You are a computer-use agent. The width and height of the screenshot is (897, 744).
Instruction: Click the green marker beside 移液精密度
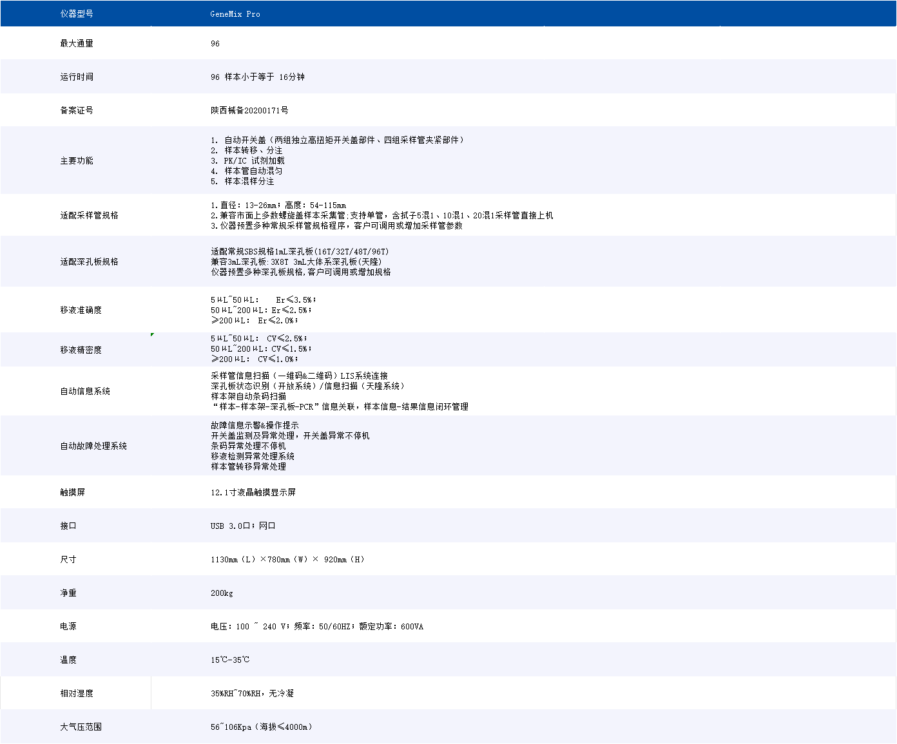152,334
